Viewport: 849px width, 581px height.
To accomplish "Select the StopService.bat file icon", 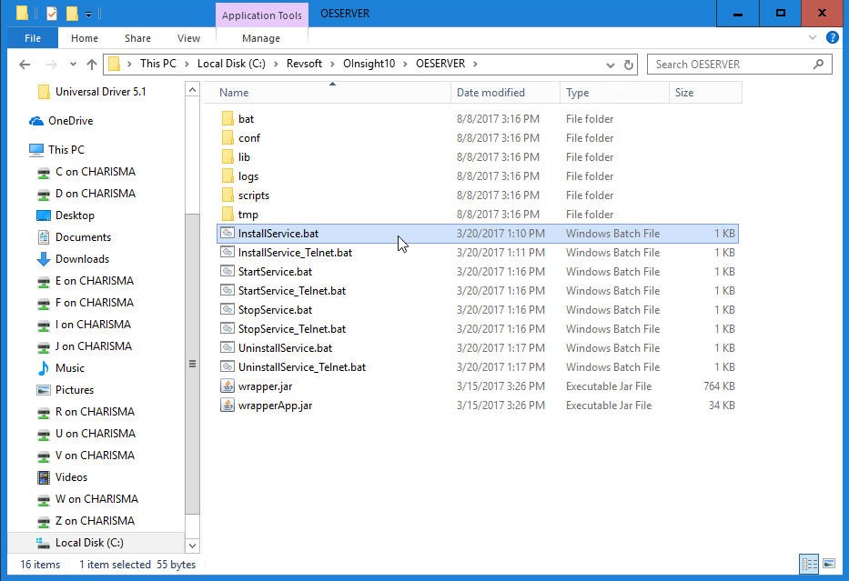I will pyautogui.click(x=227, y=310).
